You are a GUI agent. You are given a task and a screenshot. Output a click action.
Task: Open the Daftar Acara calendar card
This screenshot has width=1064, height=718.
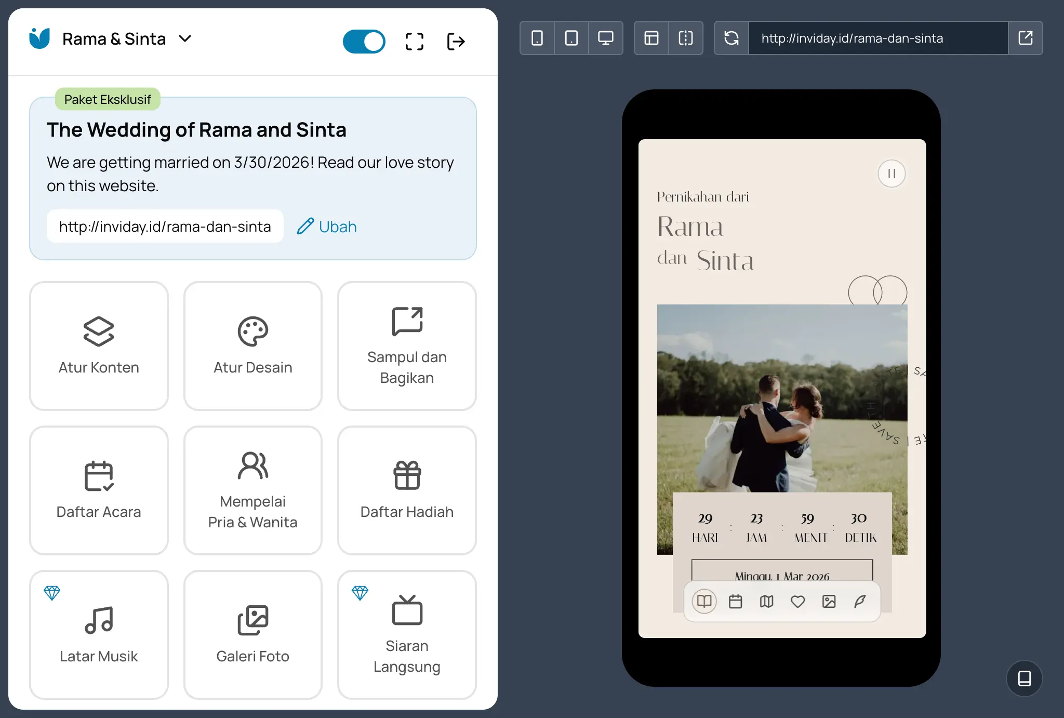[99, 490]
